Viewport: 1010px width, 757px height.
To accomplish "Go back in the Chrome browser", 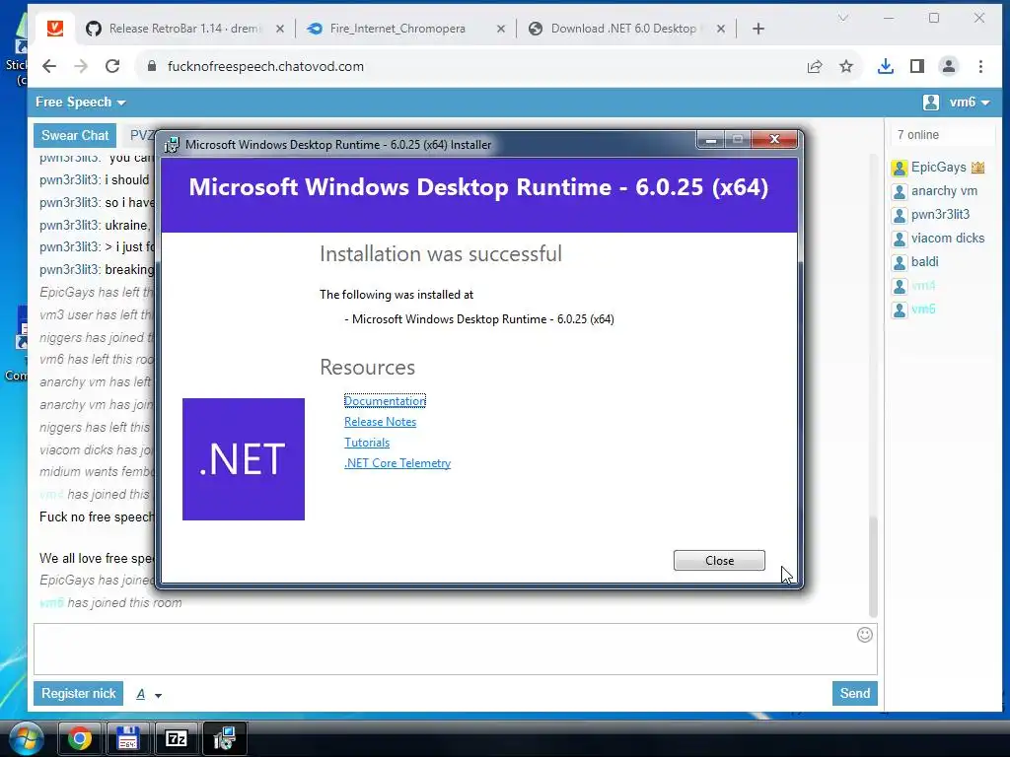I will (x=49, y=66).
